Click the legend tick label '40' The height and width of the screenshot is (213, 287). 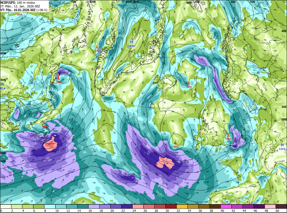click(222, 211)
